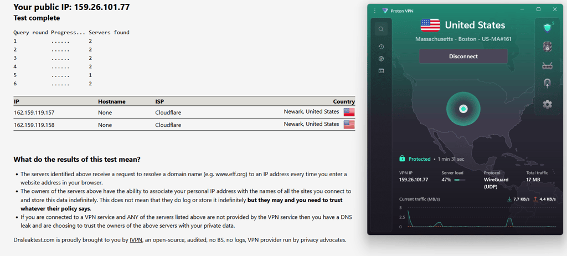Click the VPN IP value 159.26.101.77

[x=414, y=180]
